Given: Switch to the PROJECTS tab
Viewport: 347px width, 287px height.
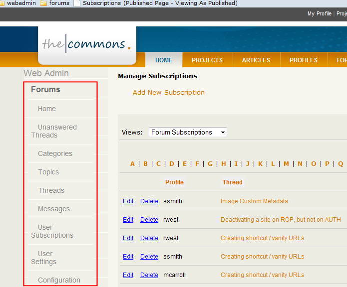Looking at the screenshot, I should click(x=207, y=60).
